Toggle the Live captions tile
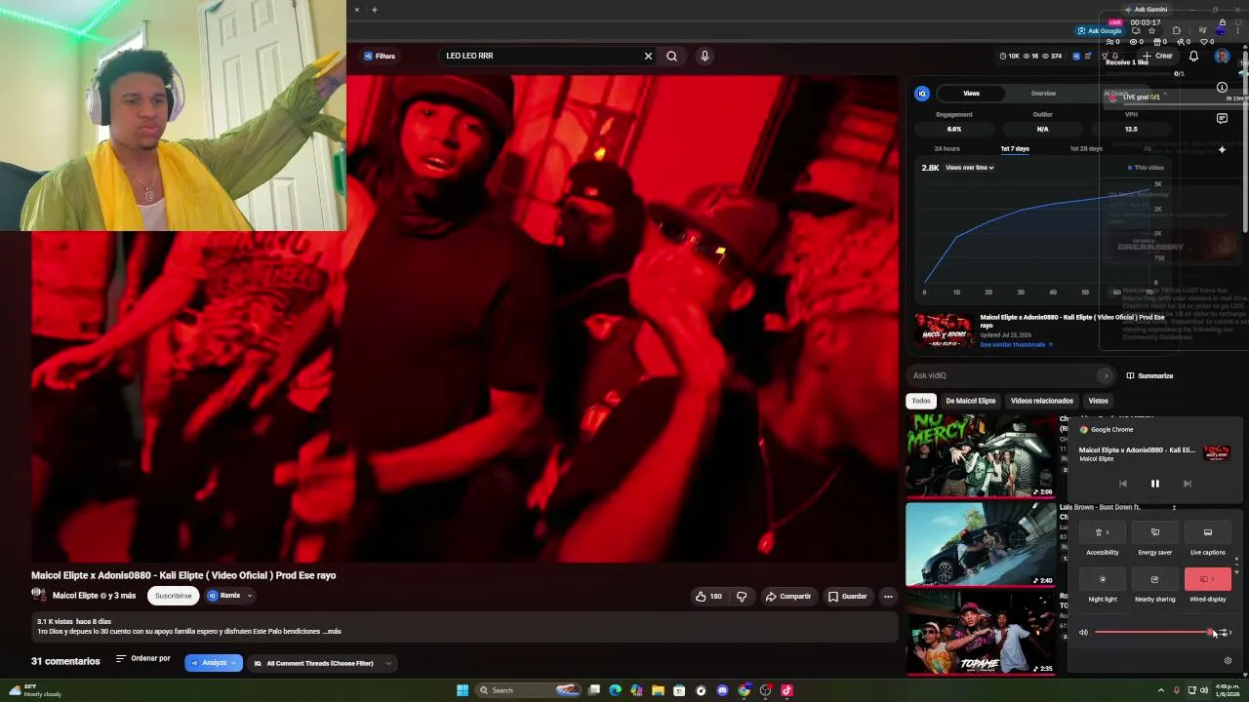This screenshot has width=1249, height=702. click(x=1208, y=532)
